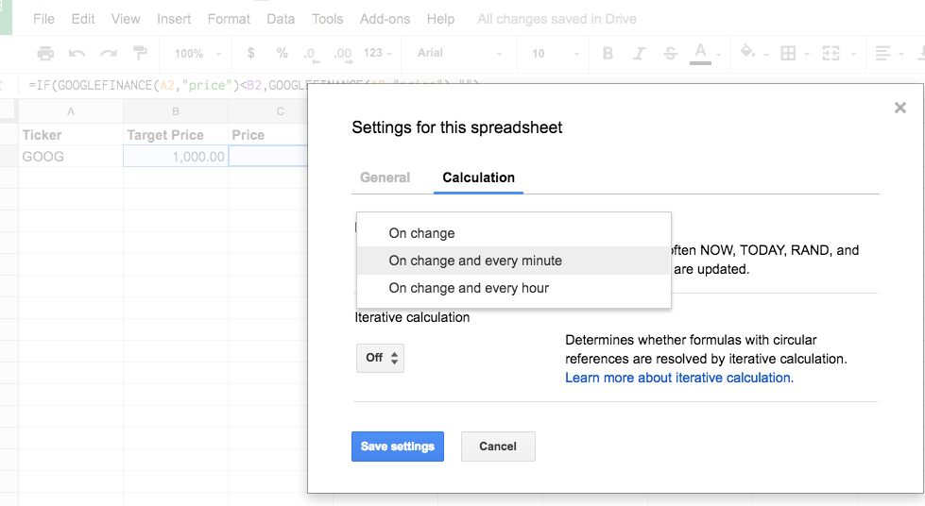Click the Save settings button

point(398,447)
